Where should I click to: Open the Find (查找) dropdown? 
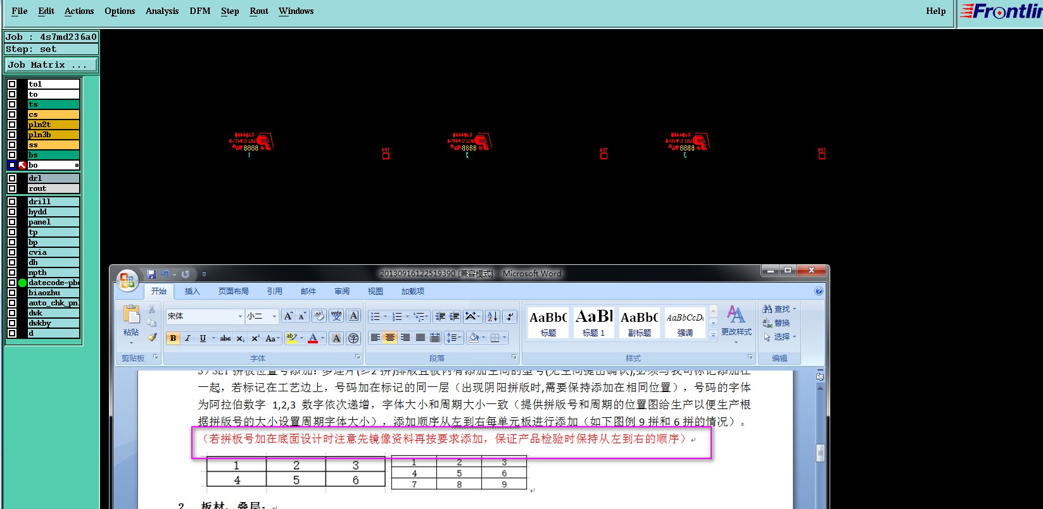point(794,309)
